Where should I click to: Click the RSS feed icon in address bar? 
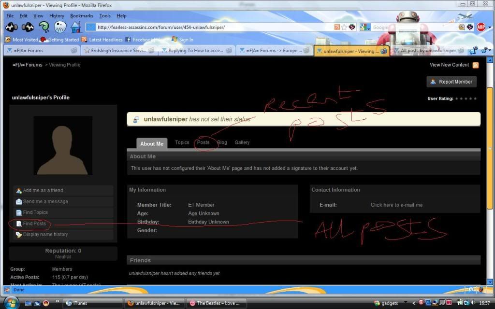pos(337,27)
